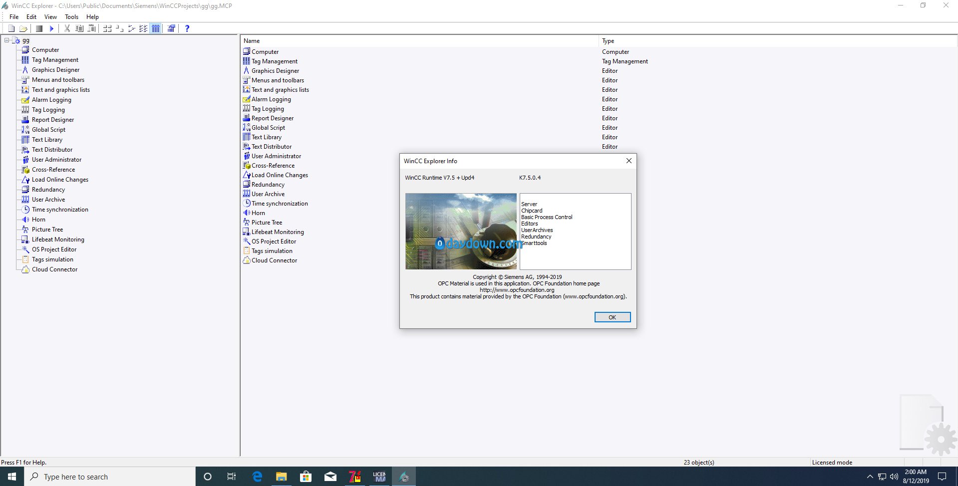Select Report Designer in the left tree
The image size is (958, 486).
[53, 120]
